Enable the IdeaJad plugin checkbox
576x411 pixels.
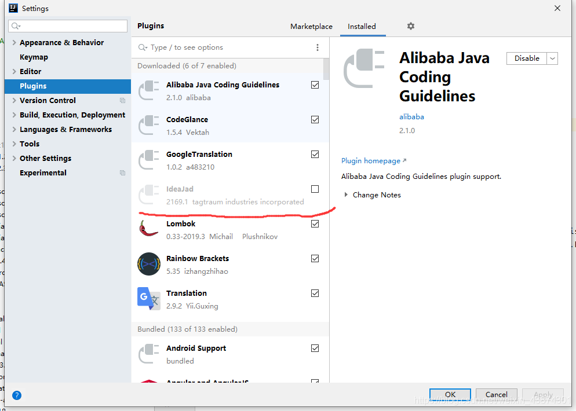[x=315, y=189]
